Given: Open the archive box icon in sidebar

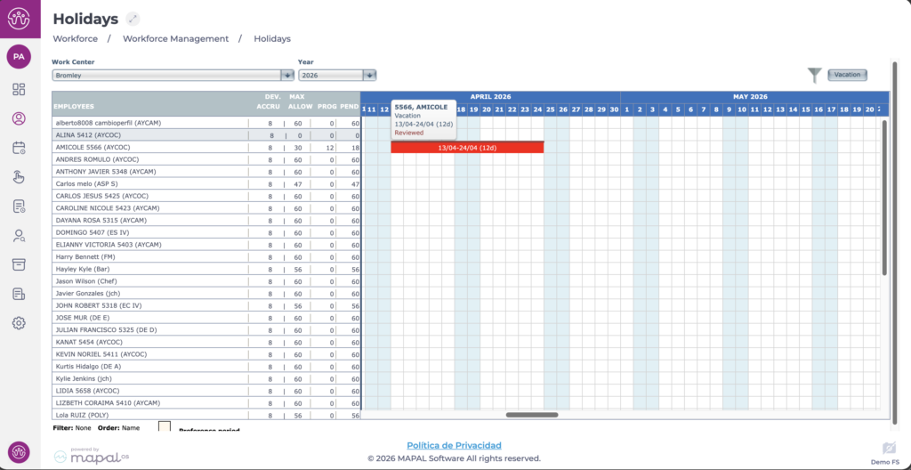Looking at the screenshot, I should 19,264.
